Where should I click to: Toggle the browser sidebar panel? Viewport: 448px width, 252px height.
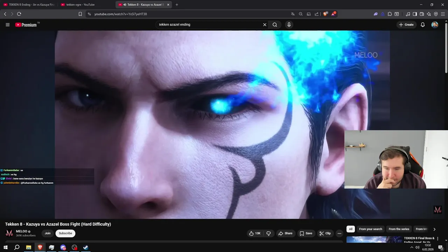pos(415,14)
